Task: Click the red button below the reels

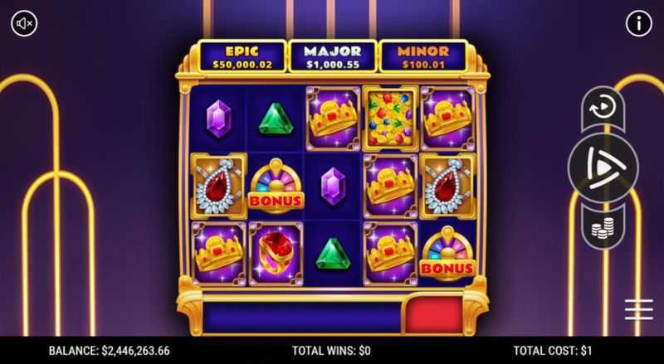Action: (432, 314)
